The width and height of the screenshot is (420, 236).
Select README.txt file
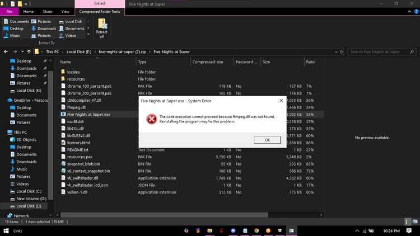pos(78,149)
